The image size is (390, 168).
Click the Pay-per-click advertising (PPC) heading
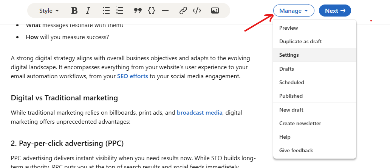[67, 144]
